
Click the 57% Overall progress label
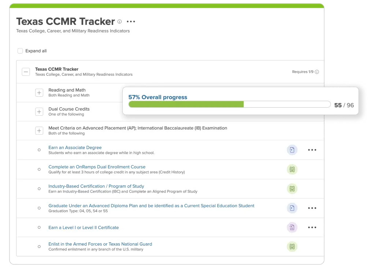pyautogui.click(x=157, y=97)
